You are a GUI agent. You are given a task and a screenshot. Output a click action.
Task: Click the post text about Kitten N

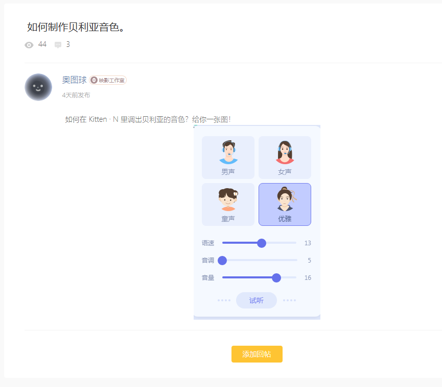coord(148,119)
